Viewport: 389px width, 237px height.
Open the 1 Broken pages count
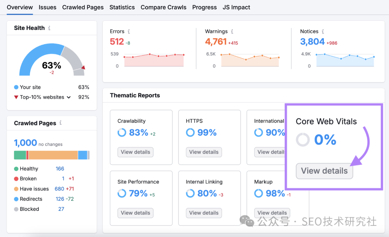63,179
